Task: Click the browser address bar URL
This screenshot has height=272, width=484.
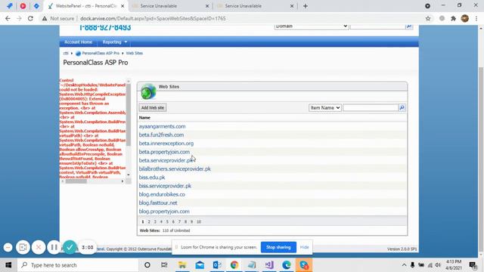Action: (x=153, y=18)
